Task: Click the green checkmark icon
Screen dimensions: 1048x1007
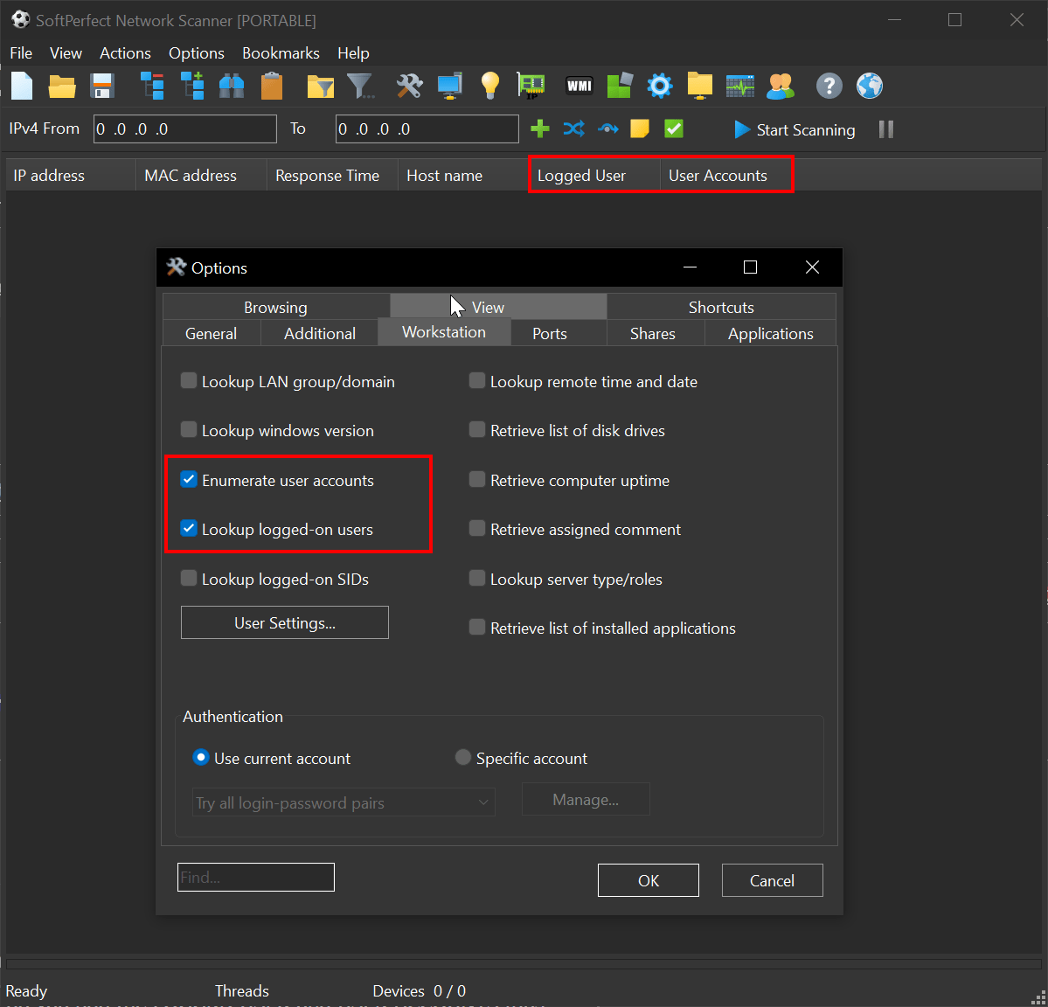Action: point(674,128)
